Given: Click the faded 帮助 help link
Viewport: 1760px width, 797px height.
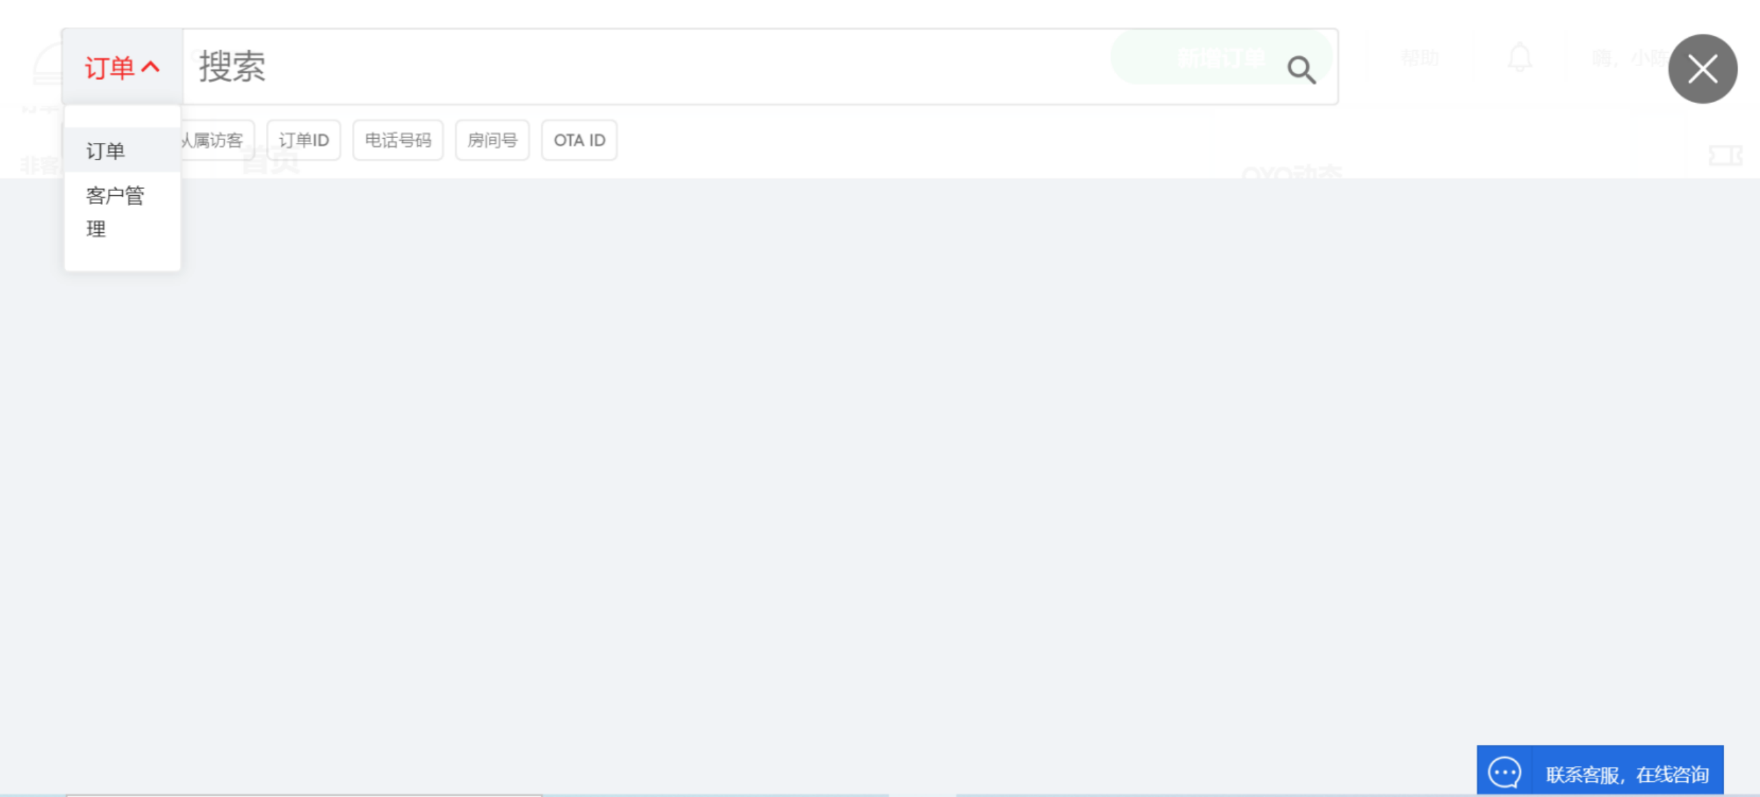Looking at the screenshot, I should click(x=1420, y=58).
